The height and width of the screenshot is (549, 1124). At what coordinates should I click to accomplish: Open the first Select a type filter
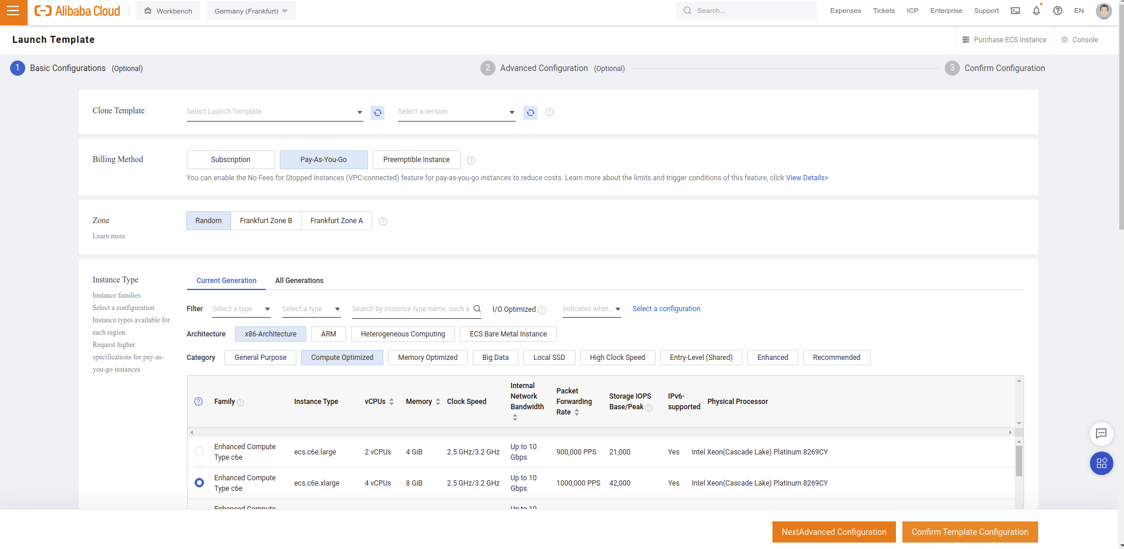[x=241, y=309]
